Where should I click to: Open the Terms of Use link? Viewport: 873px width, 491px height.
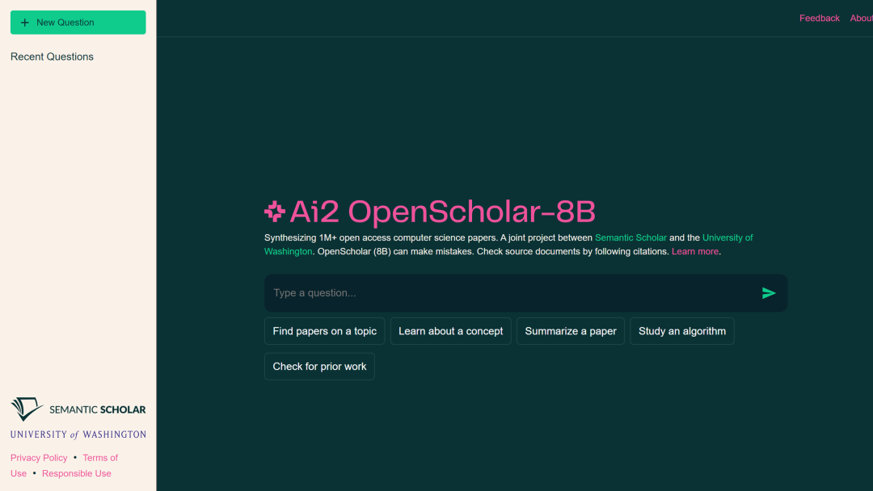tap(100, 458)
